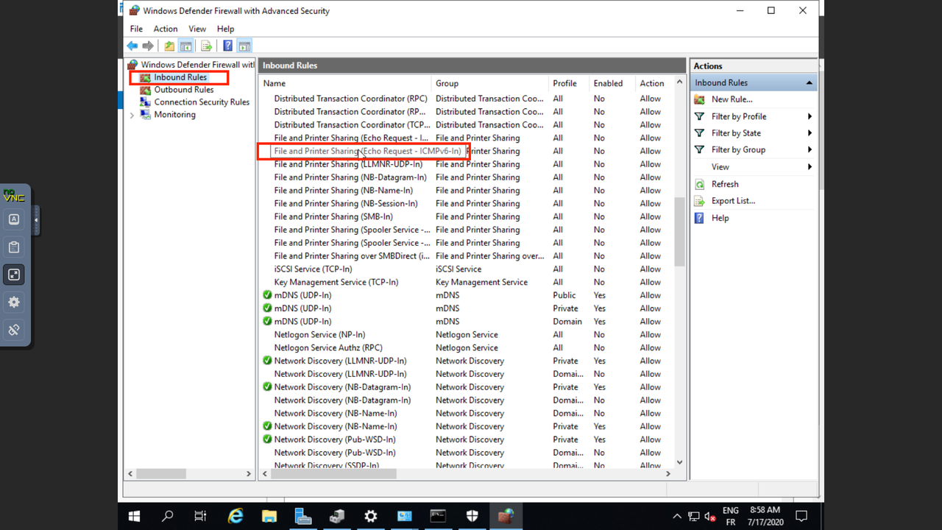The image size is (942, 530).
Task: Click the Up one level folder icon
Action: [169, 46]
